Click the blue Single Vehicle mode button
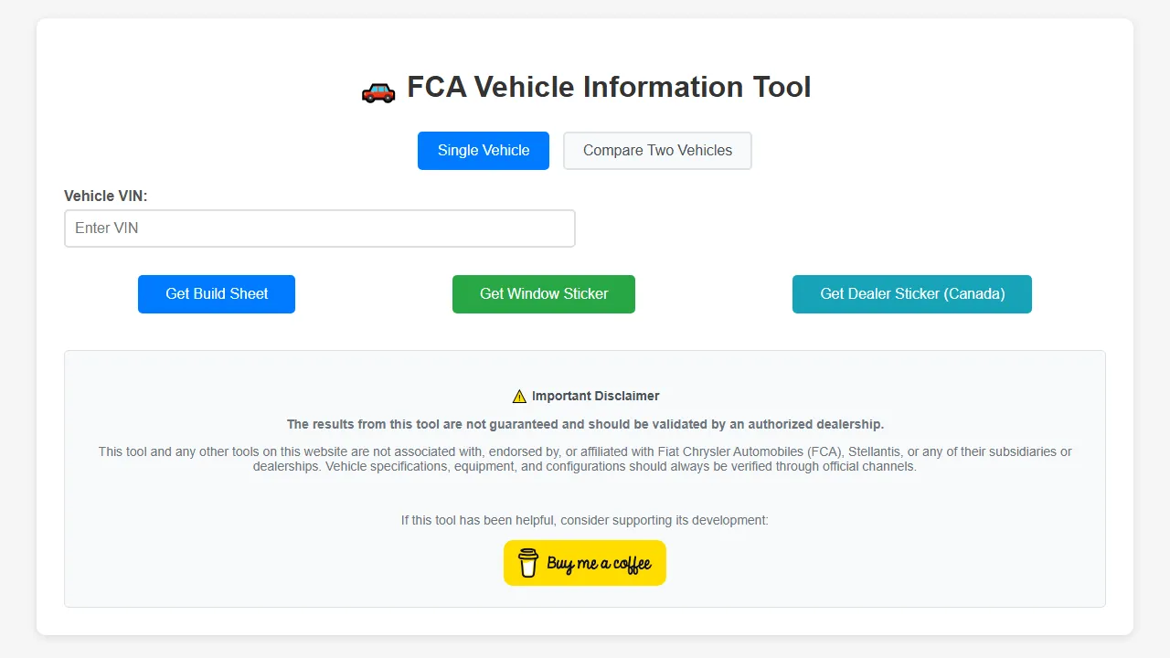 click(x=483, y=150)
